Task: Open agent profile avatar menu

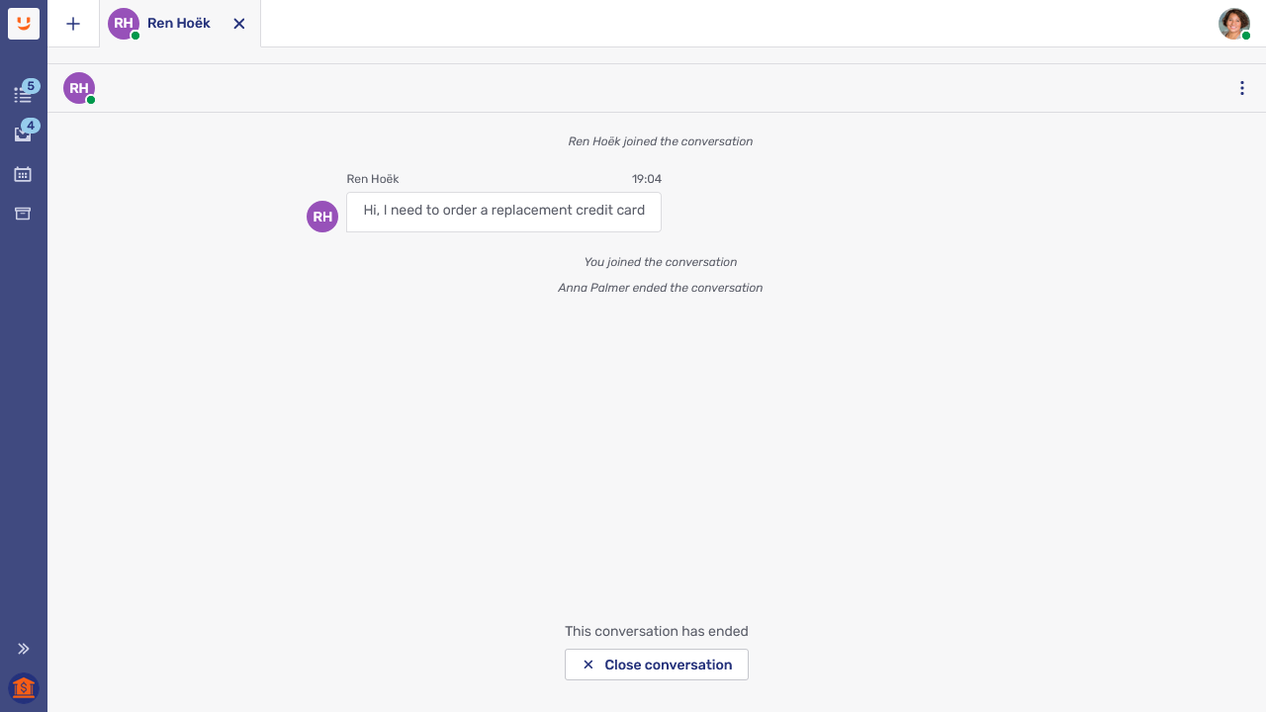Action: point(1233,24)
